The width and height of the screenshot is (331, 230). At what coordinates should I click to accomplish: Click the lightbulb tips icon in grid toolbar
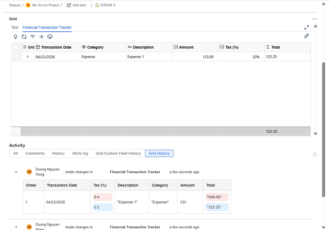point(16,37)
